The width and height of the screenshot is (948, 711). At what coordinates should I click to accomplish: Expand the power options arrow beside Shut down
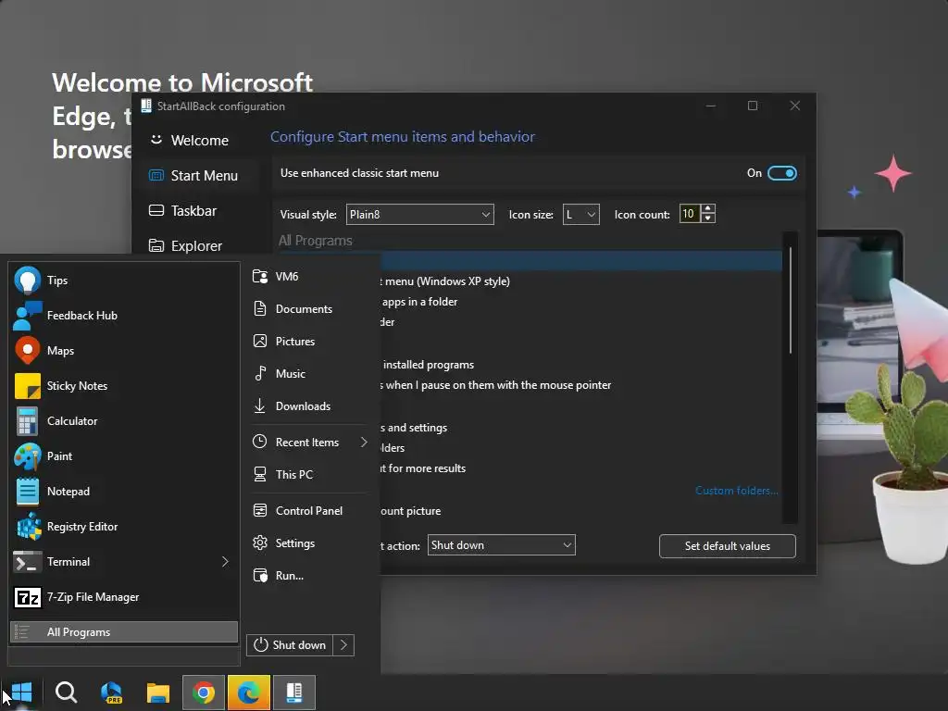tap(343, 645)
